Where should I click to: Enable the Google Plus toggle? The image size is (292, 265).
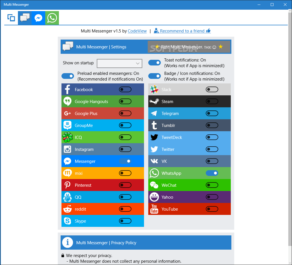coord(125,113)
